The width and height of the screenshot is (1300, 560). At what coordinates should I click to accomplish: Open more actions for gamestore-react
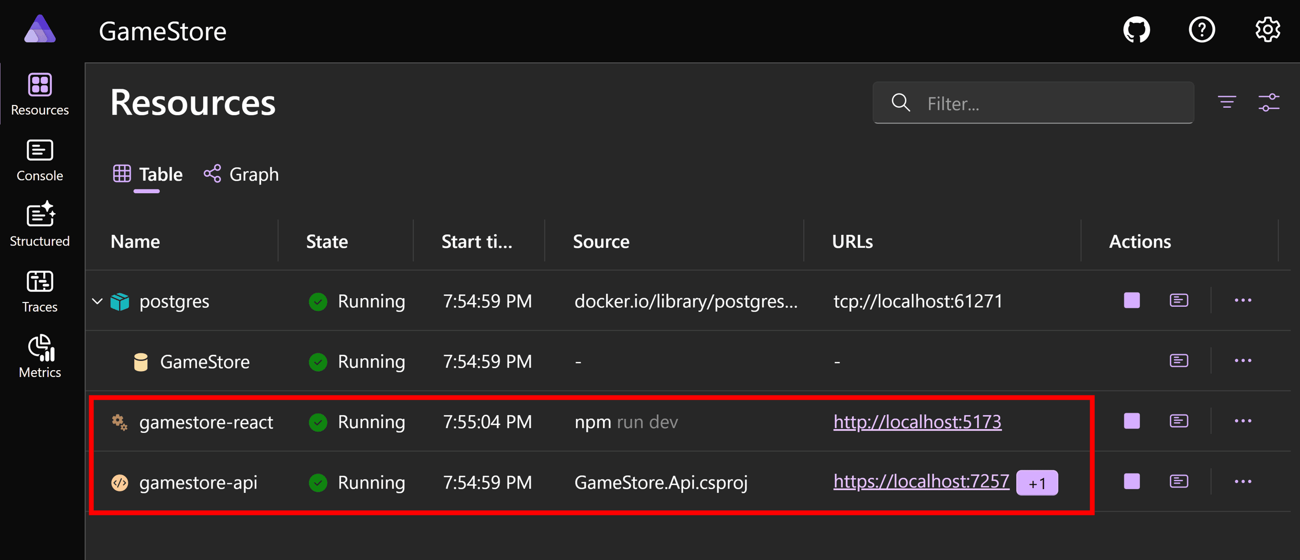(1243, 421)
